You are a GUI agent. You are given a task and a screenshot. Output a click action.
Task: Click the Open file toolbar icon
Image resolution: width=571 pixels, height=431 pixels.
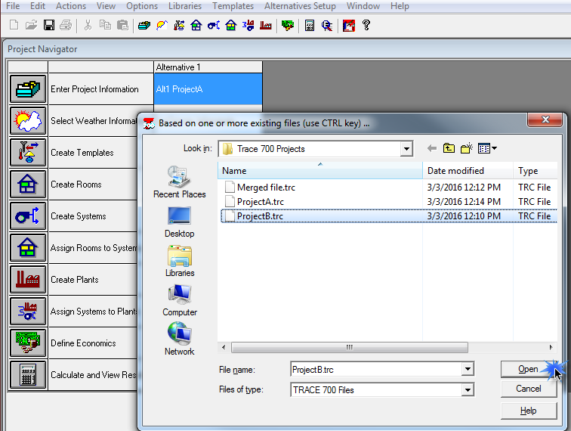(31, 25)
